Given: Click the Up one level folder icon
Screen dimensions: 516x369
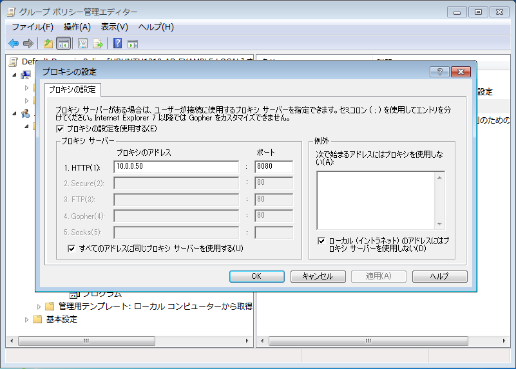Looking at the screenshot, I should [48, 44].
